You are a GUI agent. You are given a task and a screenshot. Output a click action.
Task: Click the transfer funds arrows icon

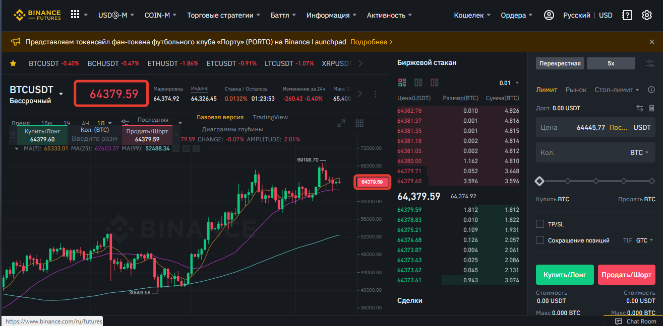[x=640, y=108]
